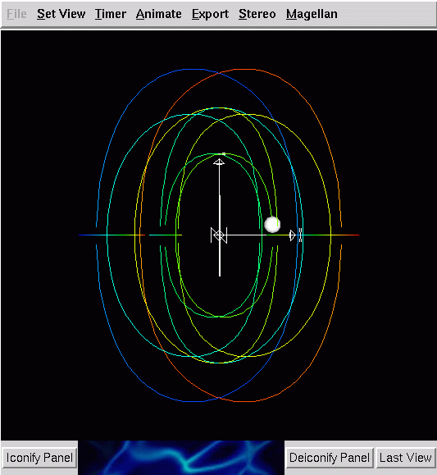The width and height of the screenshot is (437, 475).
Task: Click the origin marker at the axes center
Action: (x=219, y=235)
